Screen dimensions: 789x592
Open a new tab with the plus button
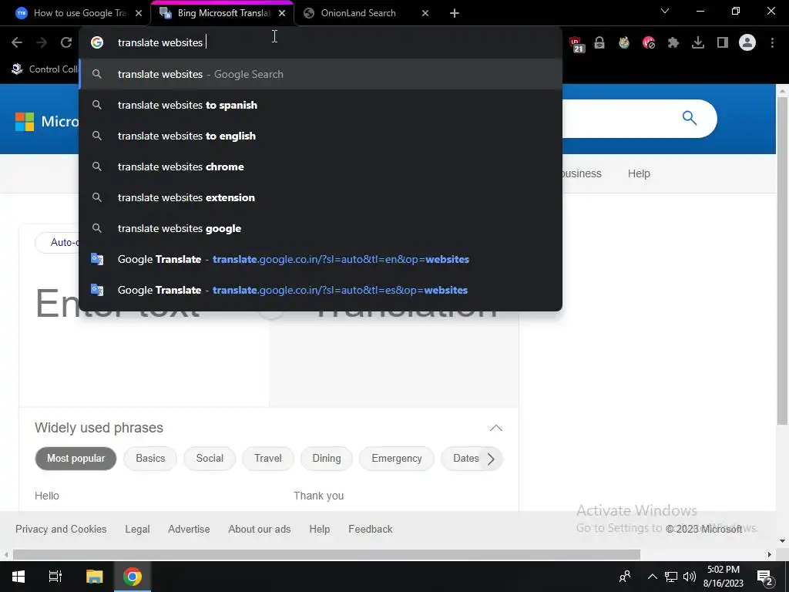(455, 13)
